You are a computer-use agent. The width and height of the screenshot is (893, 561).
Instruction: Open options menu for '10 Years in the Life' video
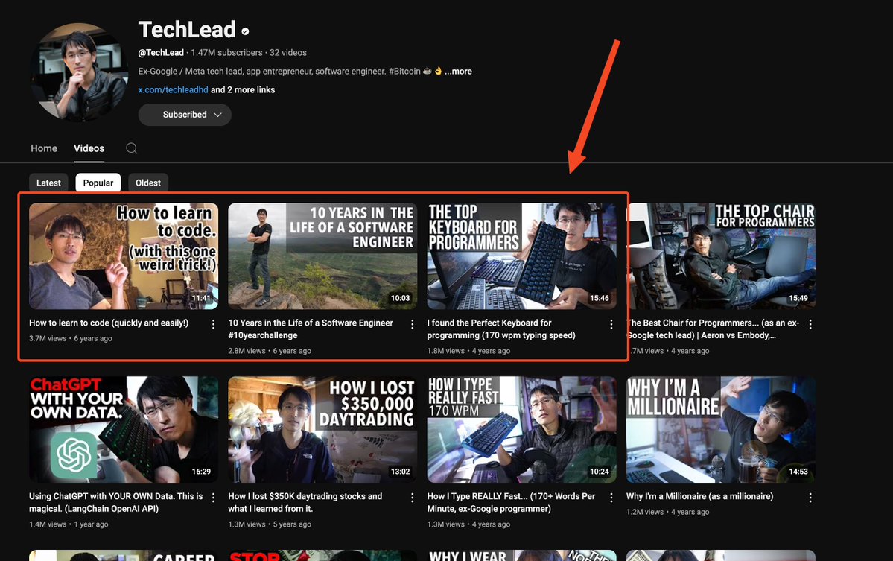pos(413,324)
